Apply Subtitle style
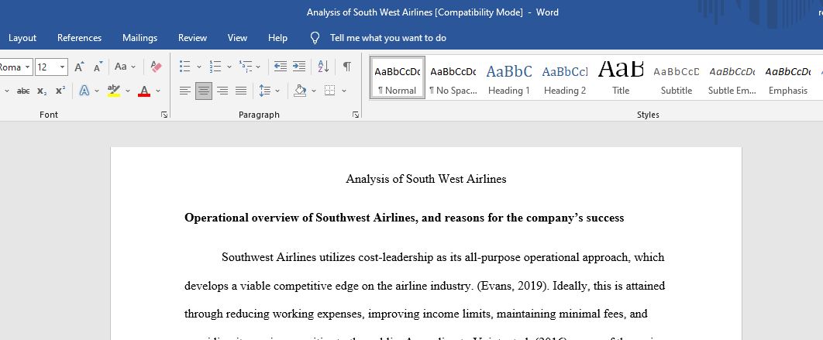Screen dimensions: 823x340 [x=676, y=77]
